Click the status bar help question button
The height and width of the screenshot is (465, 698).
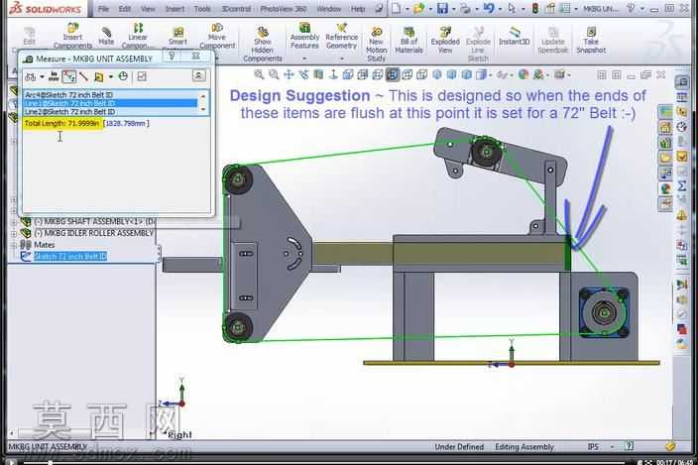tap(629, 446)
